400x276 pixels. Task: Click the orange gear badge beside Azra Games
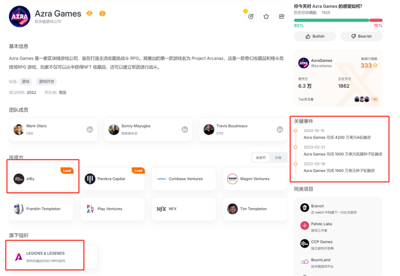point(103,13)
